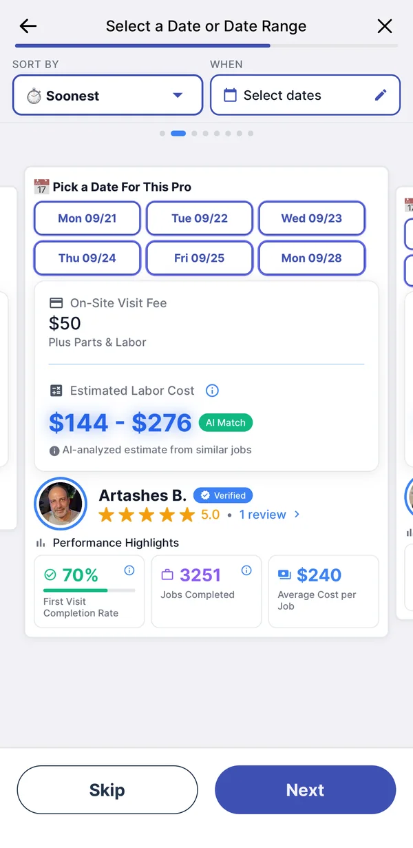
Task: Pick Mon 09/28 date chip
Action: tap(312, 258)
